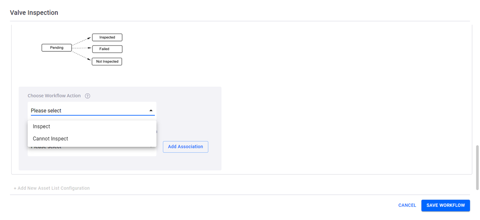
Task: Click the Add Association button
Action: 186,147
